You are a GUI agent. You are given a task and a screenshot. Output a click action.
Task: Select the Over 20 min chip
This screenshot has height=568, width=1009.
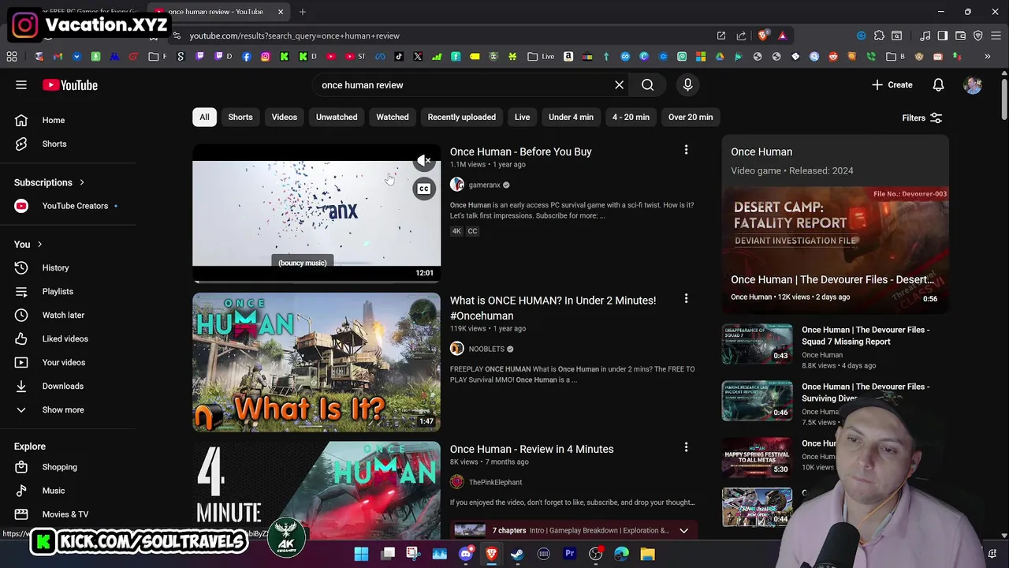click(691, 117)
